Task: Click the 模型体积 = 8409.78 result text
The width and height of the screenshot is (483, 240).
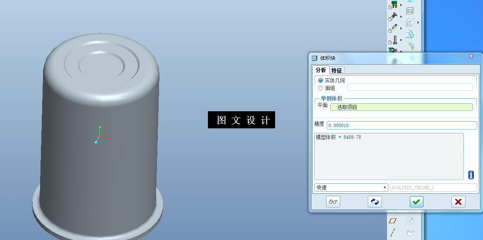Action: [x=338, y=137]
